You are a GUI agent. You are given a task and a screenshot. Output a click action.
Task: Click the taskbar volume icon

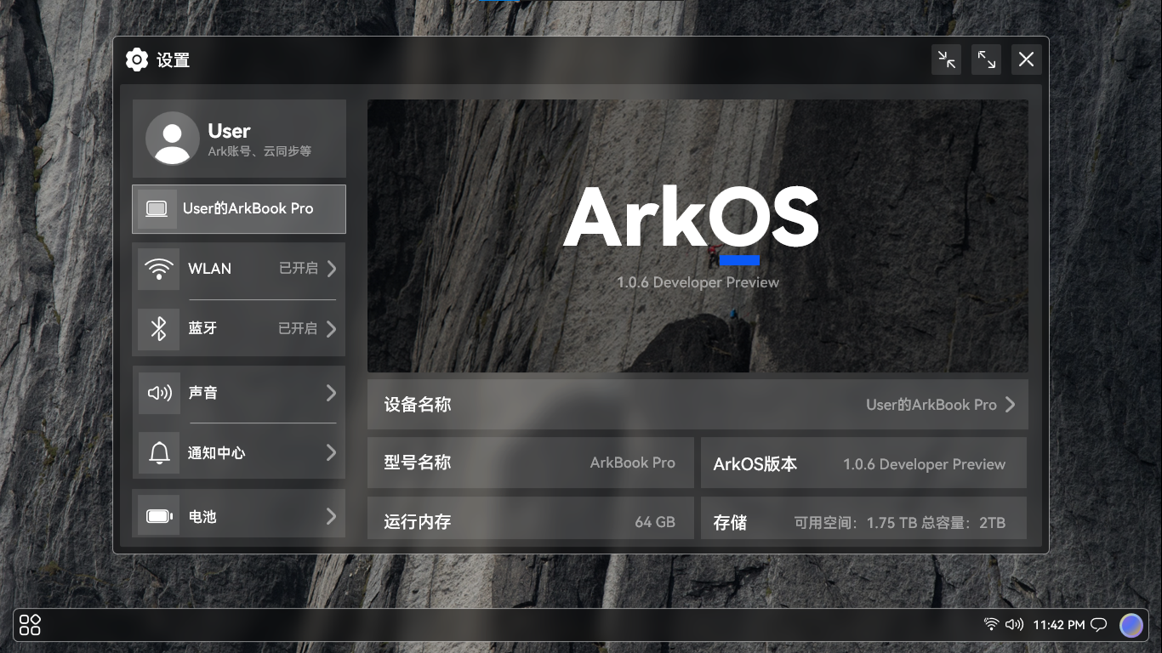(x=1014, y=624)
